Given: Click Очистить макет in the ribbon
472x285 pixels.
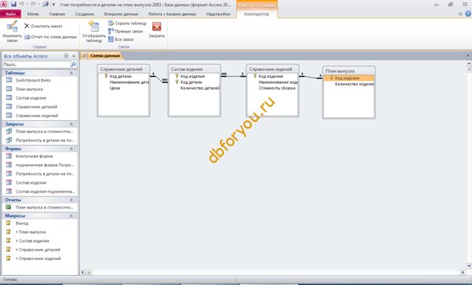Looking at the screenshot, I should (43, 26).
